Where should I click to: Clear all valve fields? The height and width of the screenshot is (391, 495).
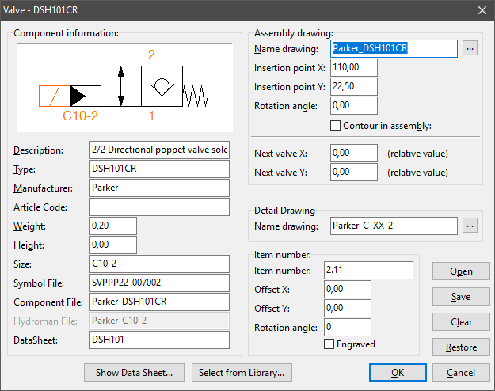click(x=461, y=322)
